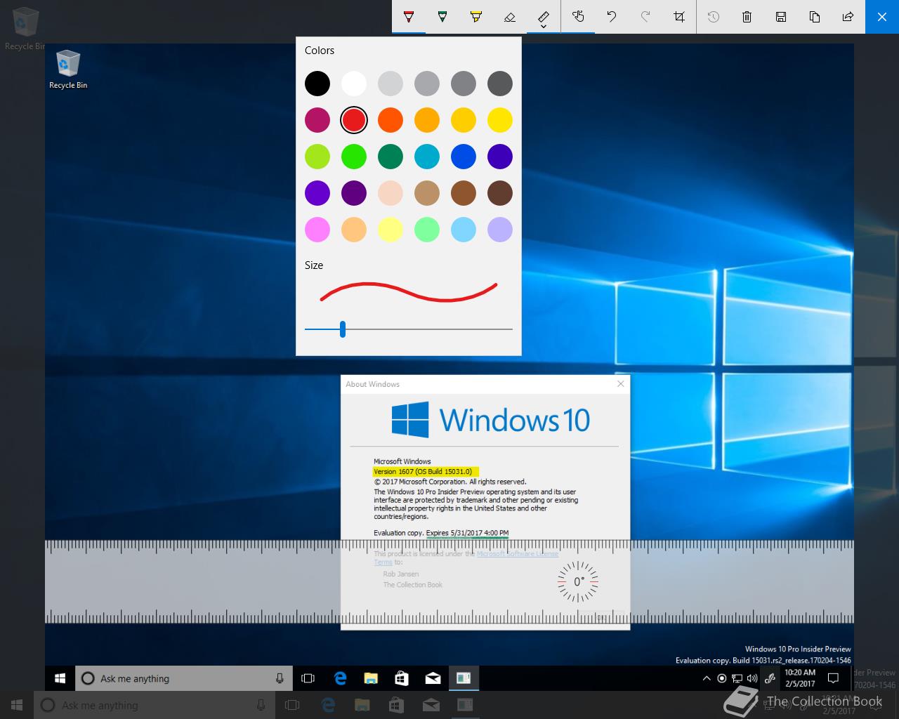Image resolution: width=899 pixels, height=719 pixels.
Task: Choose the lightest gray swatch
Action: click(x=391, y=84)
